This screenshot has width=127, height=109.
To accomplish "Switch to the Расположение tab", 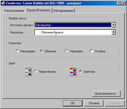I will [14, 11].
